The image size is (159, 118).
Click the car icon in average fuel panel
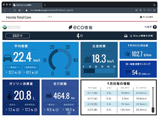click(x=7, y=58)
